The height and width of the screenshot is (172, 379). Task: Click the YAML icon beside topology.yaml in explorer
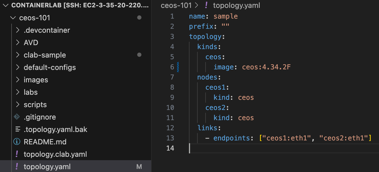coord(17,166)
